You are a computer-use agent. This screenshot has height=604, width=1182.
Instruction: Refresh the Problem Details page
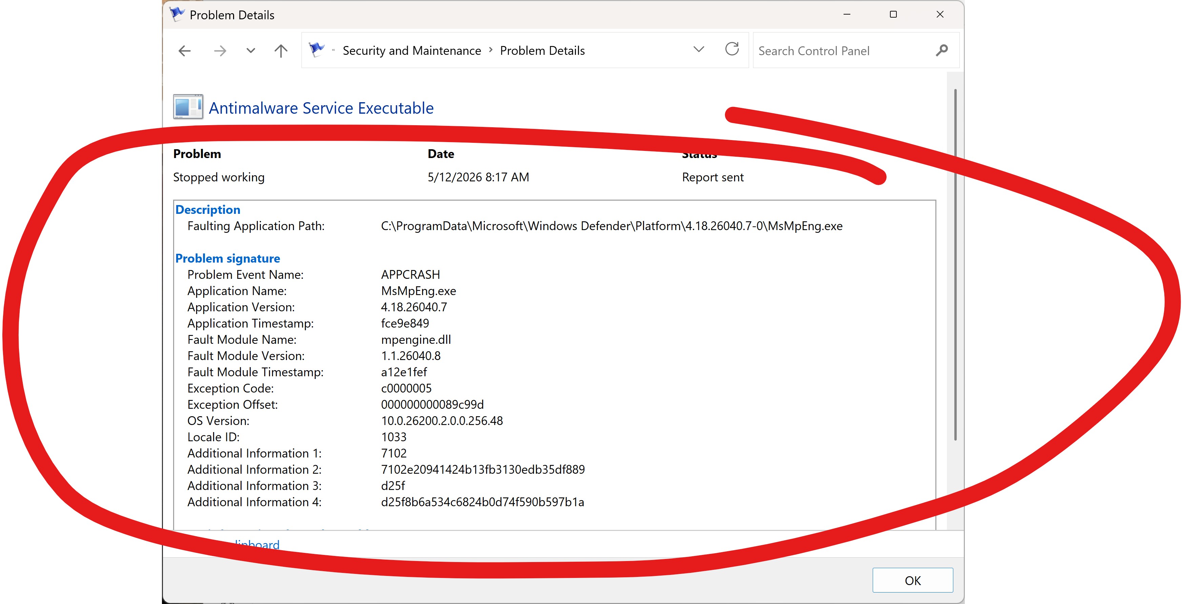click(x=732, y=49)
